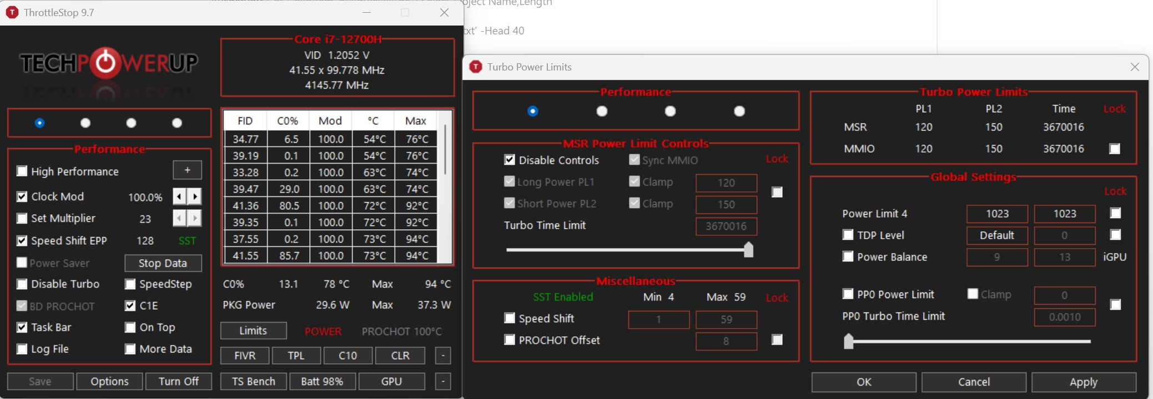Click the plus button beside High Performance
The height and width of the screenshot is (399, 1153).
tap(187, 170)
